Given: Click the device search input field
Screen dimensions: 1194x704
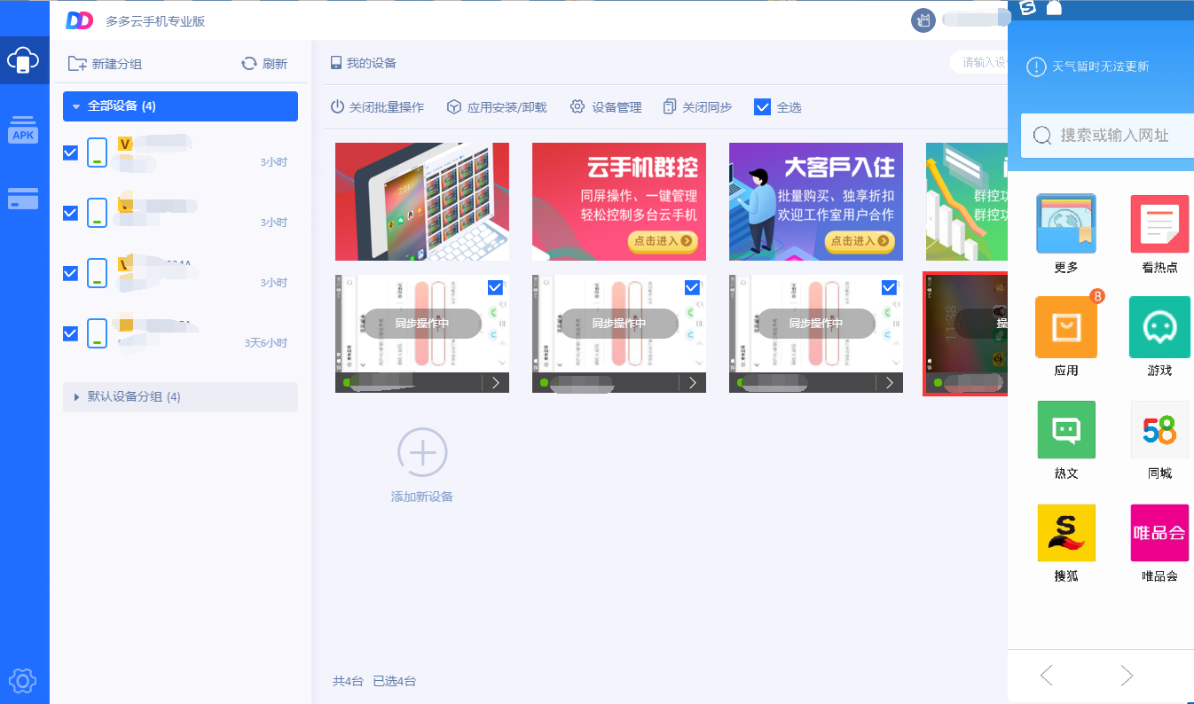Looking at the screenshot, I should pyautogui.click(x=978, y=62).
